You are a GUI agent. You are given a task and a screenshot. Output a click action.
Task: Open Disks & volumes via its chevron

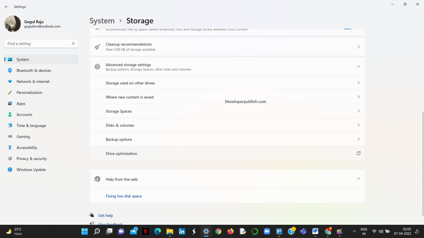pyautogui.click(x=359, y=125)
